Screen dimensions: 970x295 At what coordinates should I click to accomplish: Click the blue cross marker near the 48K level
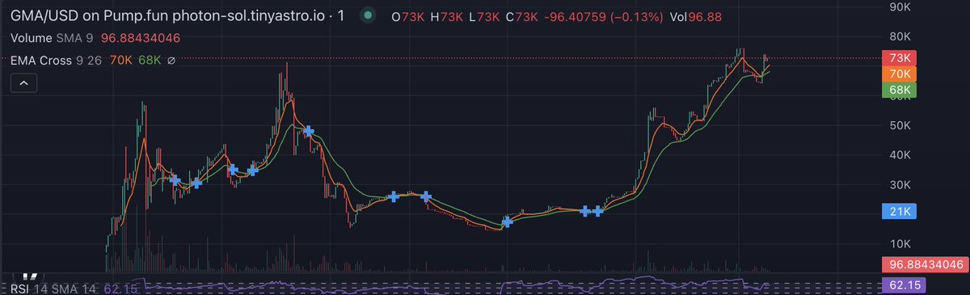tap(308, 131)
